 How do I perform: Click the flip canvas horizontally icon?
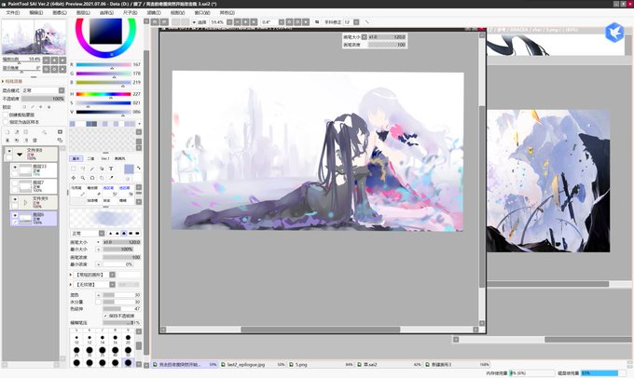click(x=317, y=21)
